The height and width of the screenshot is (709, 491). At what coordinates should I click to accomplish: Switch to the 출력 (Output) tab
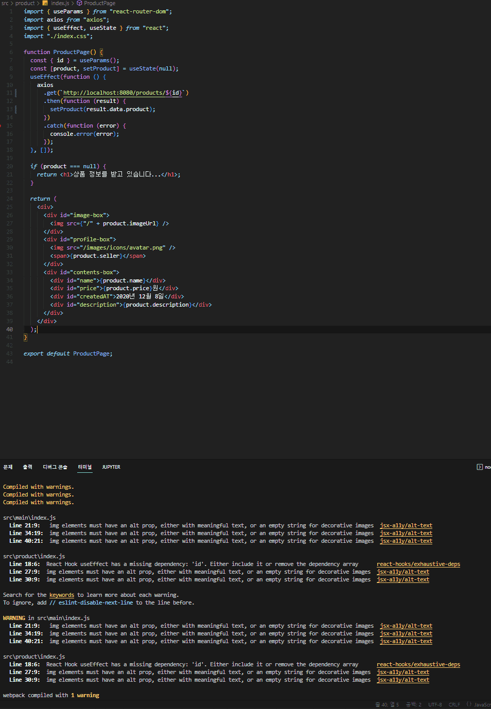(x=27, y=467)
